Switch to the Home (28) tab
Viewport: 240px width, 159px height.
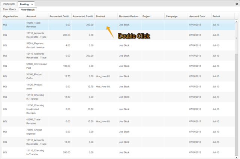9,4
